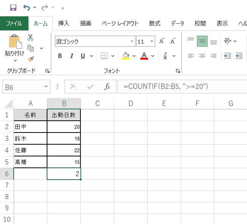Click the Increase Indent icon
The width and height of the screenshot is (247, 224).
coord(239,56)
